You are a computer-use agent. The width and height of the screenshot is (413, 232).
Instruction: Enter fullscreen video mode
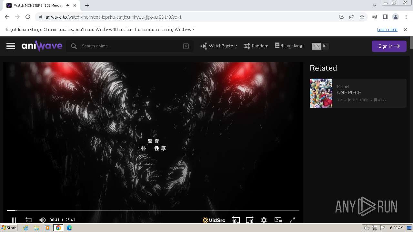[292, 220]
